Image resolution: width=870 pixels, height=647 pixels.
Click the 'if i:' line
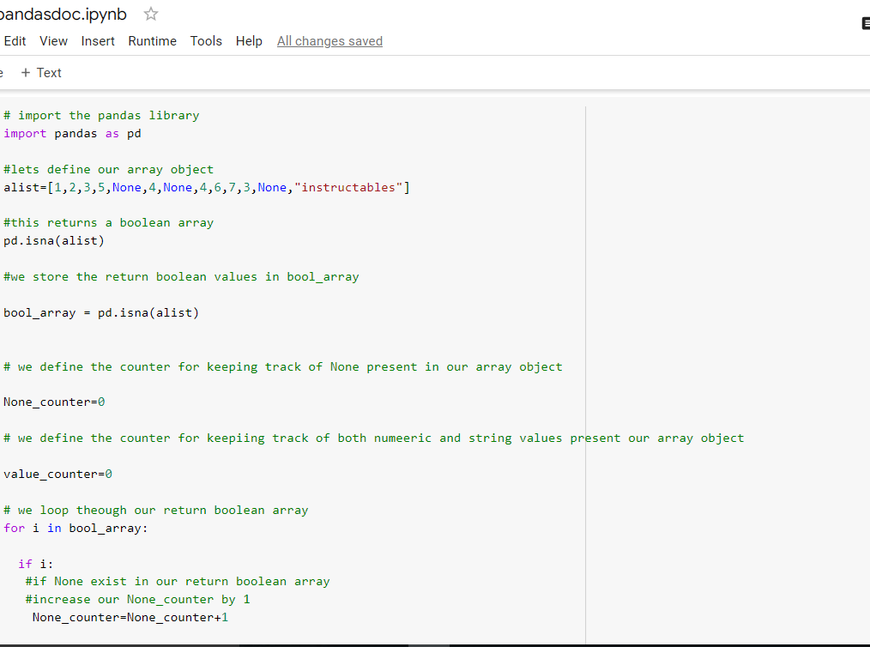(x=35, y=565)
